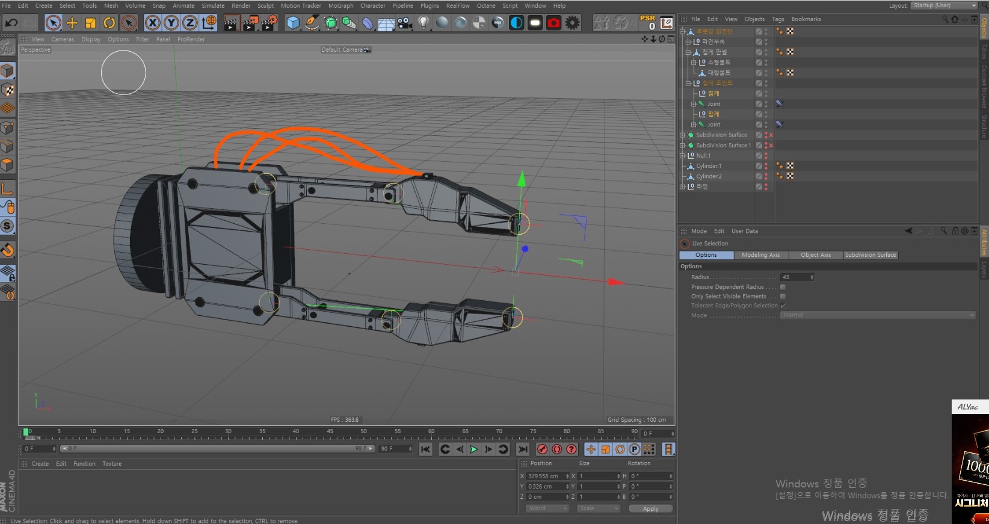
Task: Toggle the Workplane lock icon
Action: tap(8, 273)
